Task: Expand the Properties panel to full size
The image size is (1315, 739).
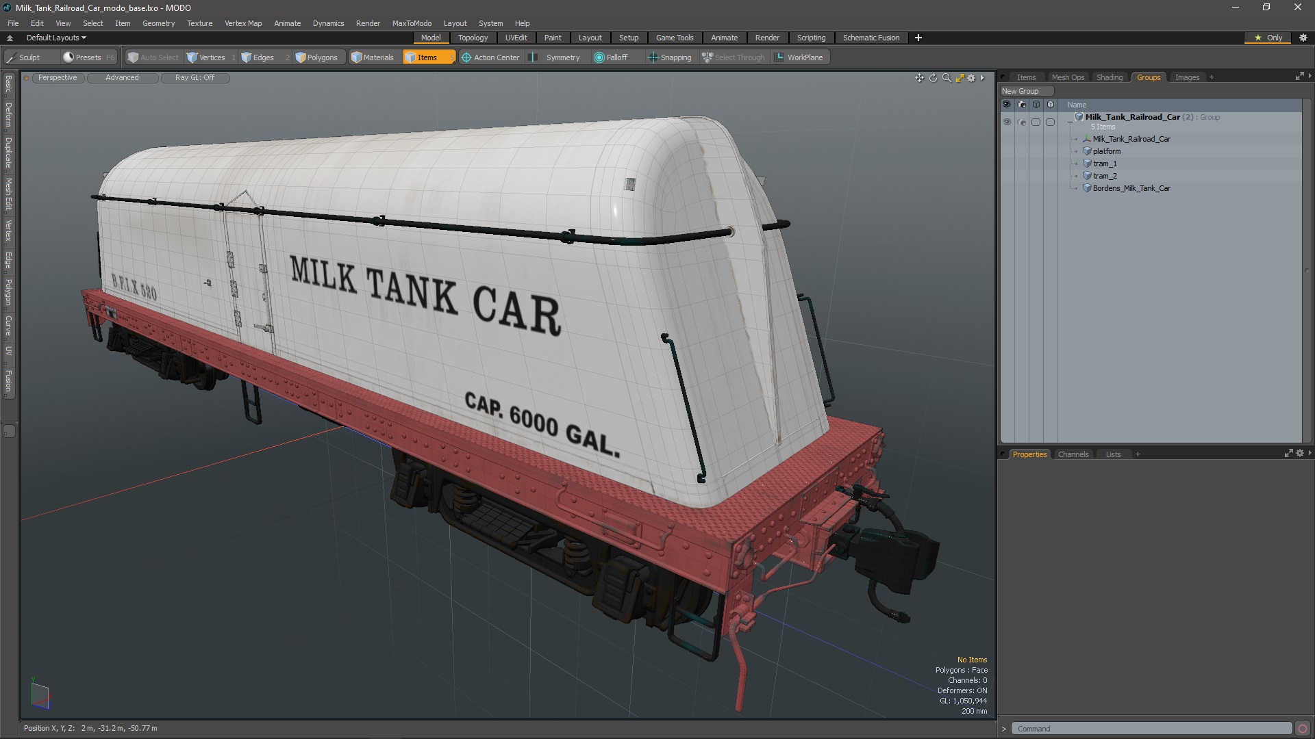Action: coord(1288,454)
